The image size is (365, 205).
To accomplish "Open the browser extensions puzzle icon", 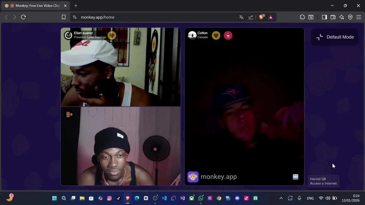I will 302,17.
